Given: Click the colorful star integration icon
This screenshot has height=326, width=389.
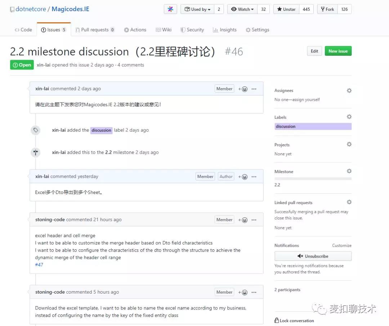Looking at the screenshot, I should (170, 9).
